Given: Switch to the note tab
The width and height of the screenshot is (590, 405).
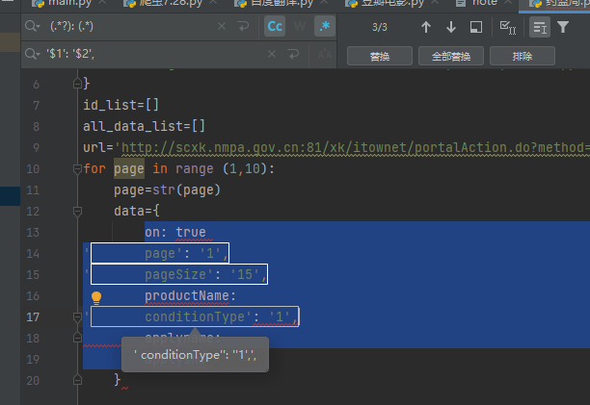Looking at the screenshot, I should [x=483, y=4].
